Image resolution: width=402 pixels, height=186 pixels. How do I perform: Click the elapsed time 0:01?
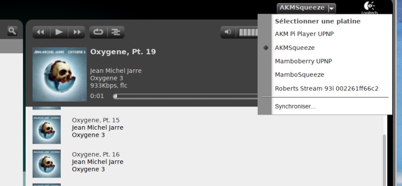pyautogui.click(x=97, y=96)
